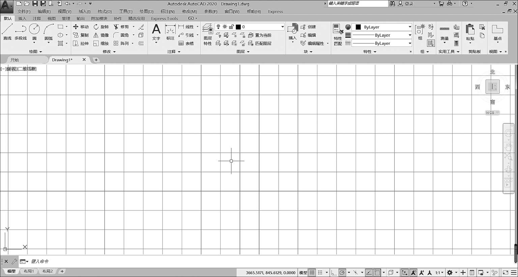Screen dimensions: 518x277
Task: Click 置为当前 (Make Current) button
Action: pyautogui.click(x=260, y=35)
